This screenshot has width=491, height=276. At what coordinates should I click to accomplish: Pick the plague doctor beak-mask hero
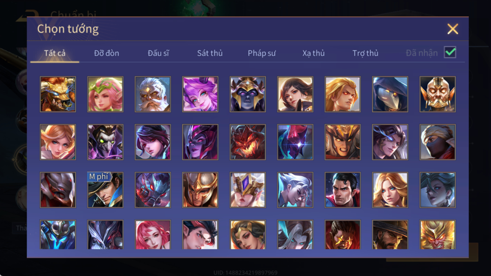tap(390, 94)
